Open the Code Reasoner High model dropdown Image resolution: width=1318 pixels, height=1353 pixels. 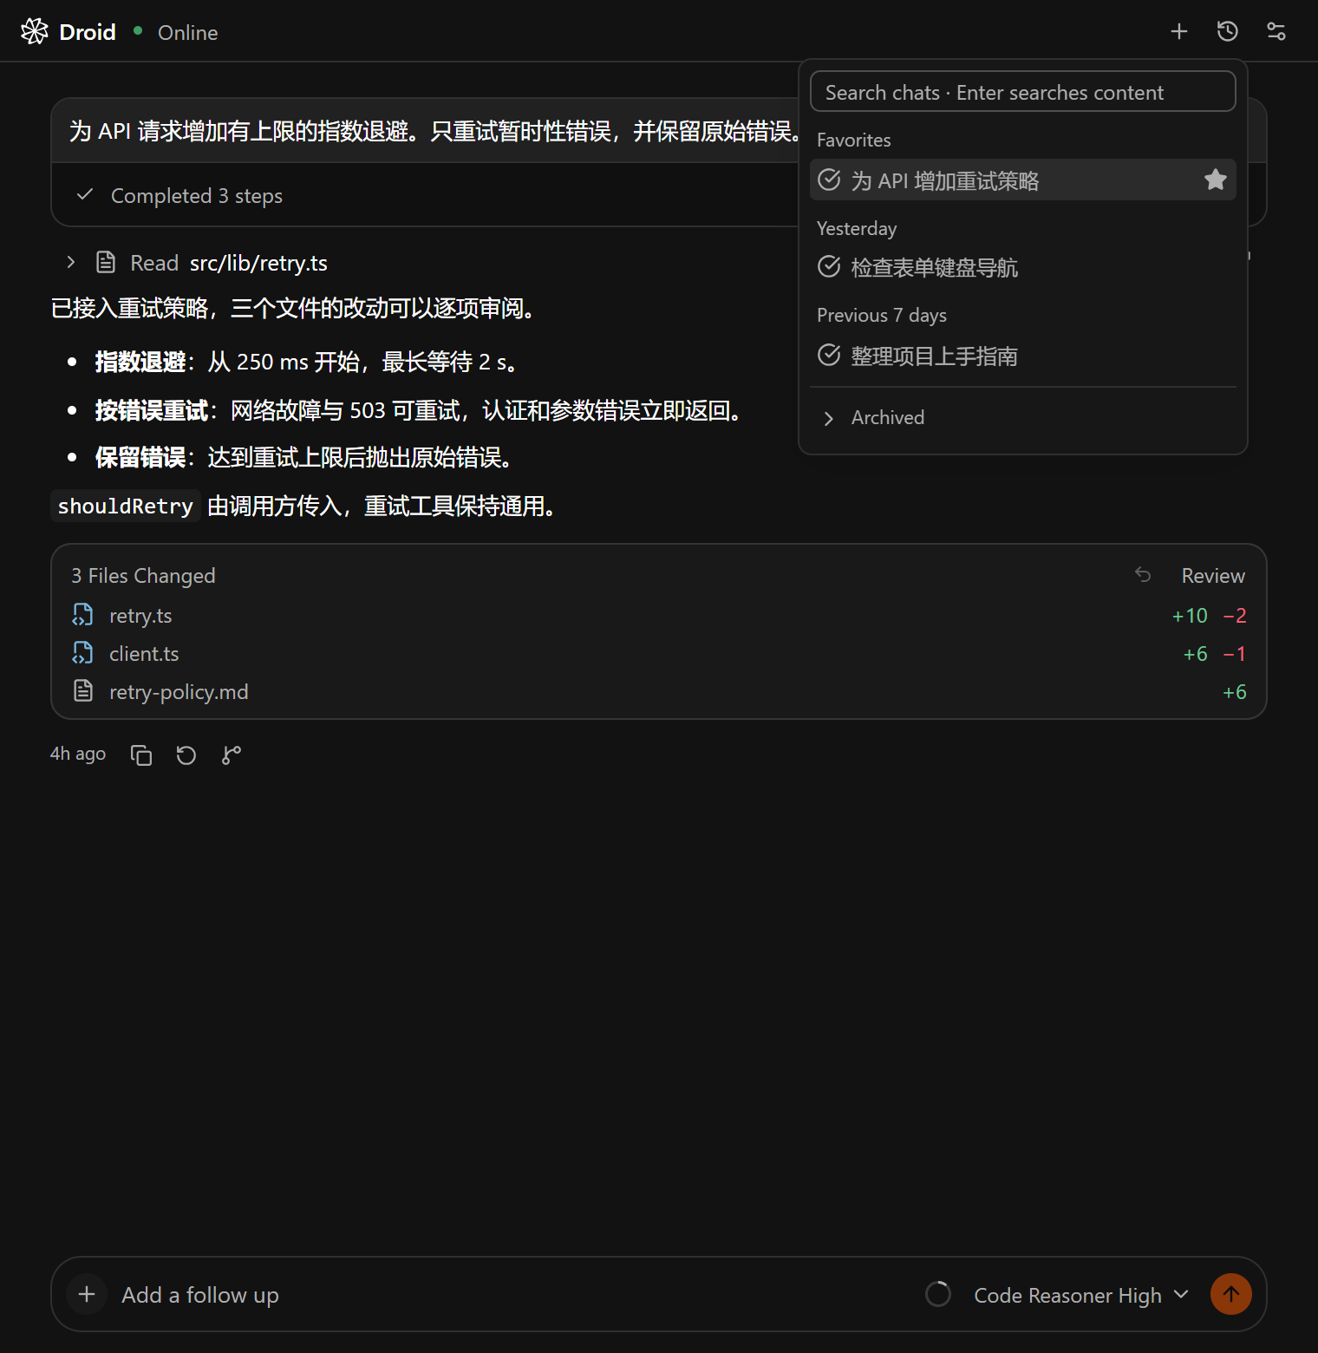click(x=1080, y=1295)
